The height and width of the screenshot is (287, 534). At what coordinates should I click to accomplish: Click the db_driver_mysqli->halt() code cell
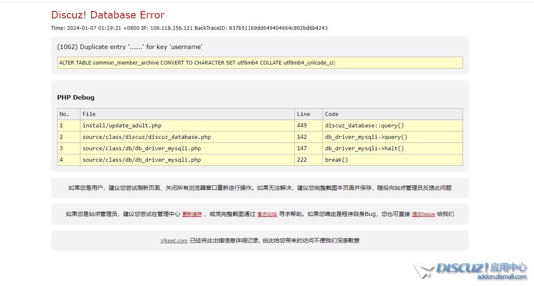pos(365,149)
